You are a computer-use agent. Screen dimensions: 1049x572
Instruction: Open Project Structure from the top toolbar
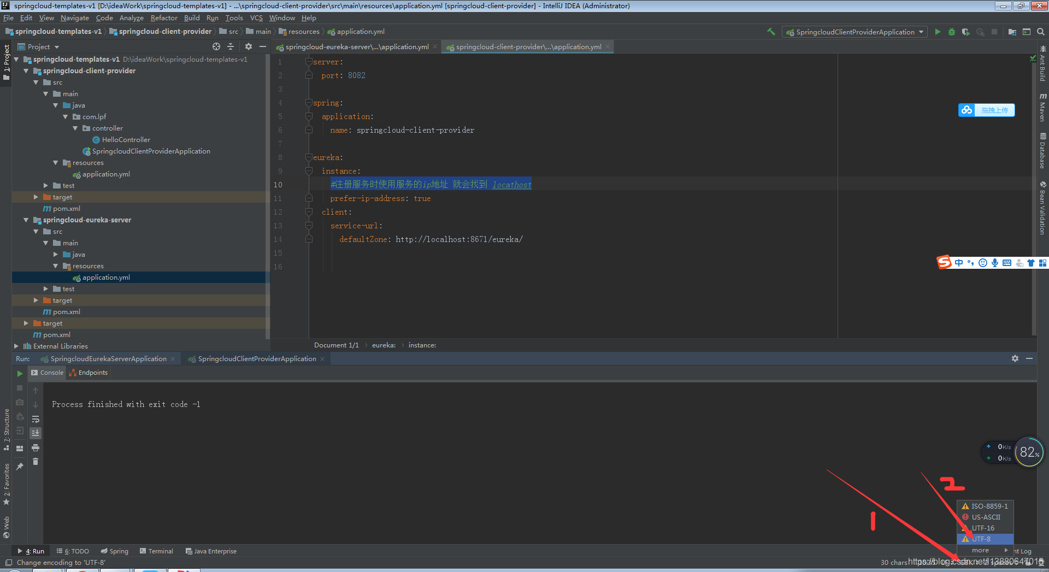pos(1012,32)
